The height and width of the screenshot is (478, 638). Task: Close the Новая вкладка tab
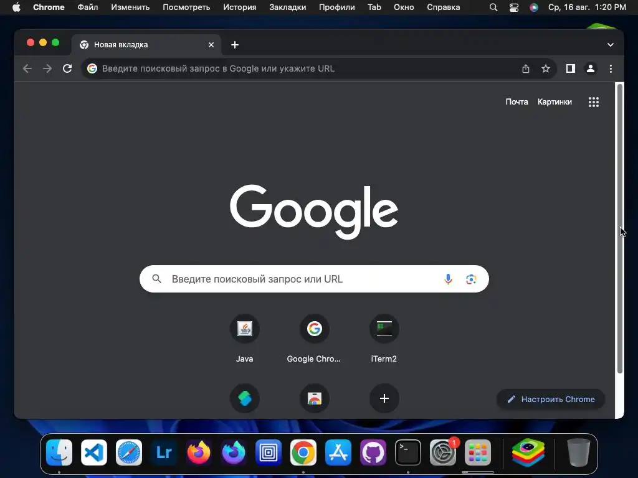[211, 45]
